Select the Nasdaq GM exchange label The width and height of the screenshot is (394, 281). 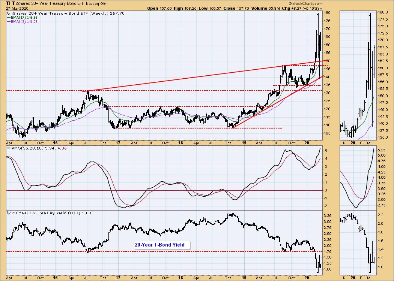[x=96, y=4]
